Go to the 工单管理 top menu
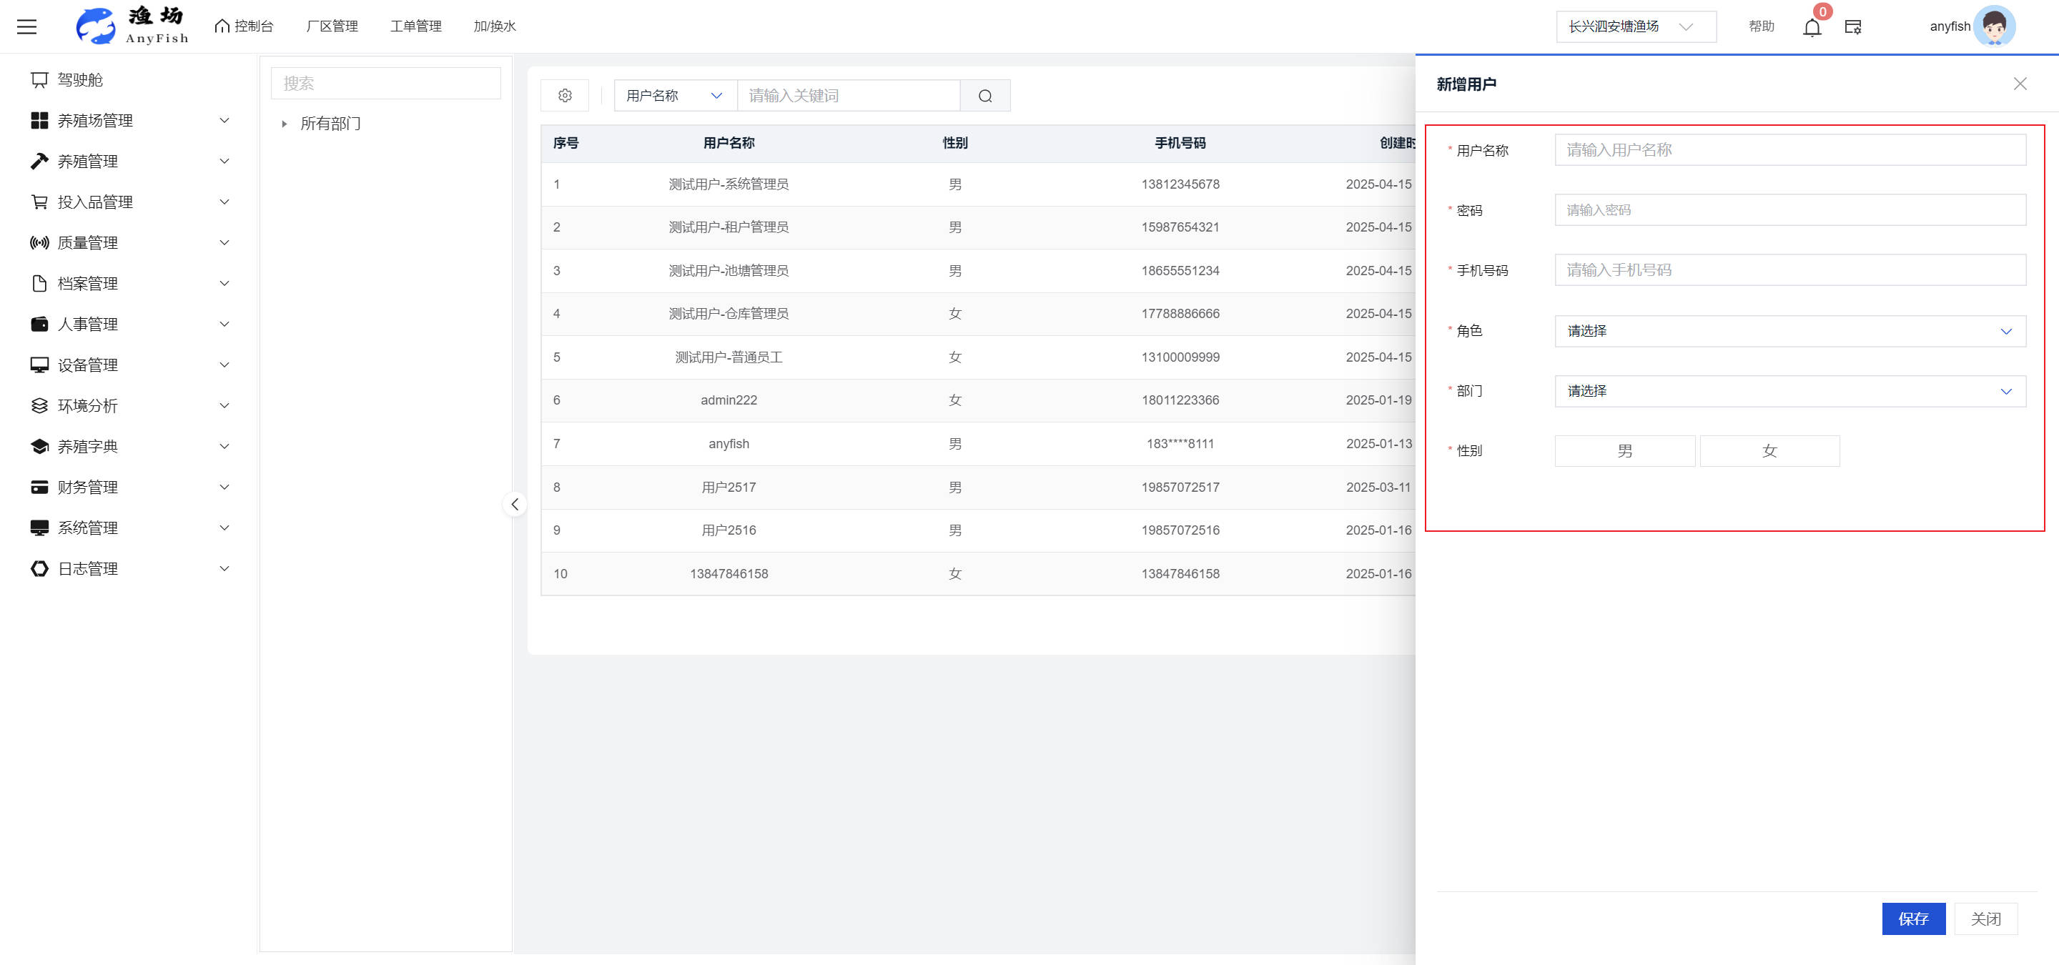The height and width of the screenshot is (965, 2059). click(x=415, y=26)
